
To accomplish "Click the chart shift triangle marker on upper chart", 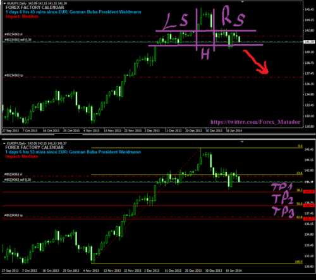I will 243,2.
